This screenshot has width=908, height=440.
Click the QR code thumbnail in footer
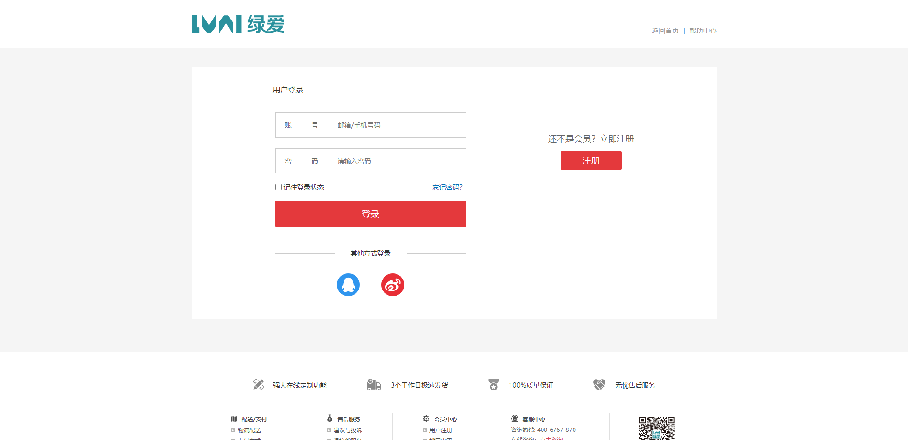(657, 428)
